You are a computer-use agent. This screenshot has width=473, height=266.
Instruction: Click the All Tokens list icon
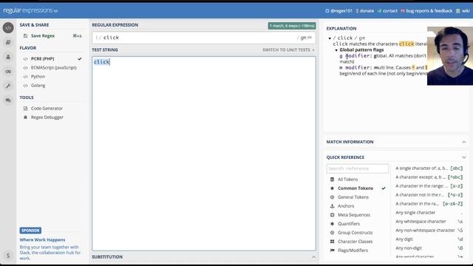click(332, 180)
